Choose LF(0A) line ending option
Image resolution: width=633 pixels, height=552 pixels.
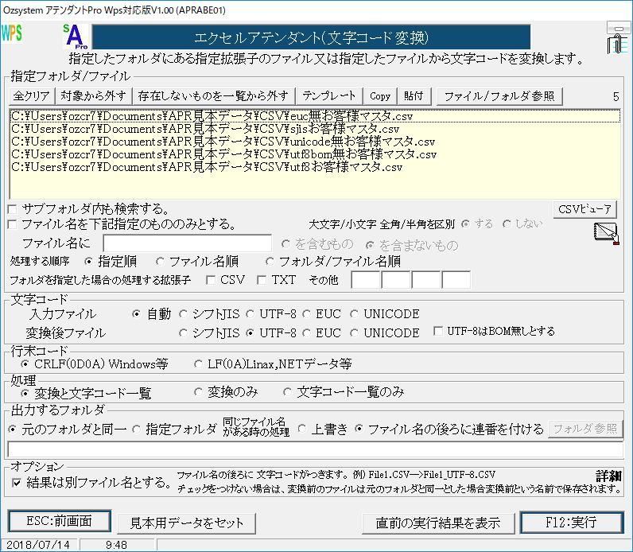tap(200, 364)
